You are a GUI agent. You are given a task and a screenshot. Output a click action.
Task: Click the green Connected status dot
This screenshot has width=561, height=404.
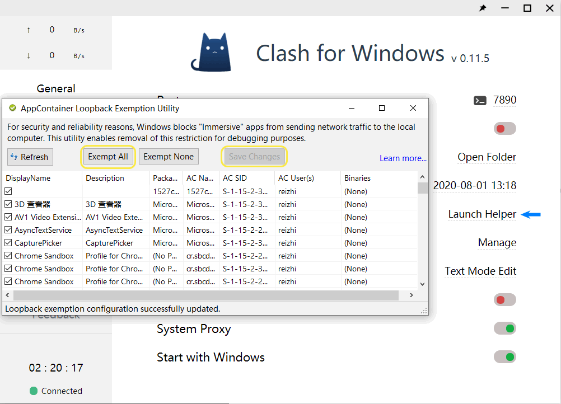(34, 391)
